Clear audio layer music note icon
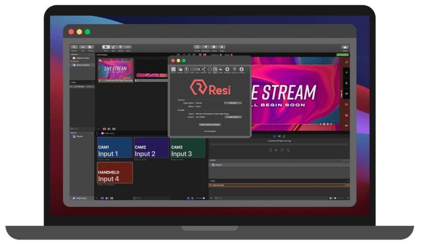 (346, 62)
